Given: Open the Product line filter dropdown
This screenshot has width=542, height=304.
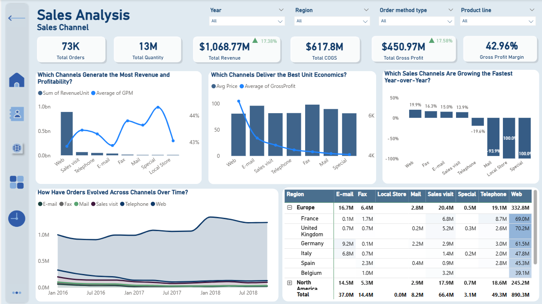Looking at the screenshot, I should tap(498, 21).
